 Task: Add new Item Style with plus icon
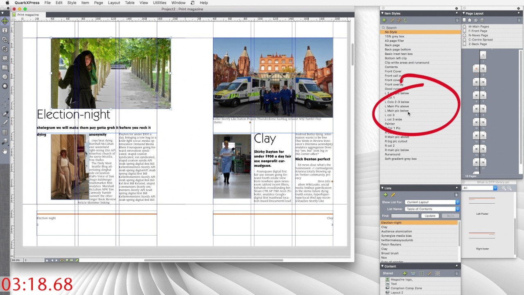[x=384, y=20]
